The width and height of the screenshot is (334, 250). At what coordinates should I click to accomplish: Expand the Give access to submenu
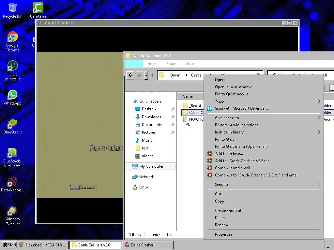click(x=264, y=118)
